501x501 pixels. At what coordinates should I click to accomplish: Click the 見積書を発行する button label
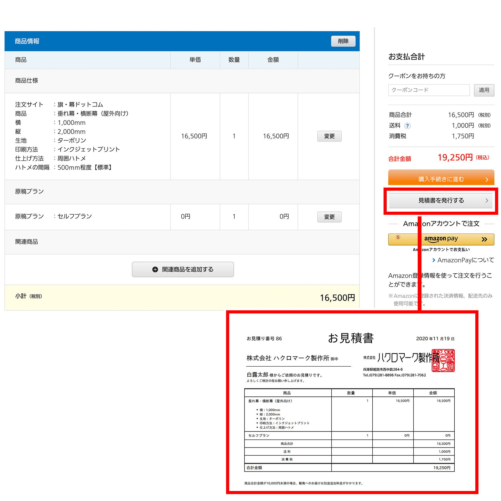(x=441, y=200)
